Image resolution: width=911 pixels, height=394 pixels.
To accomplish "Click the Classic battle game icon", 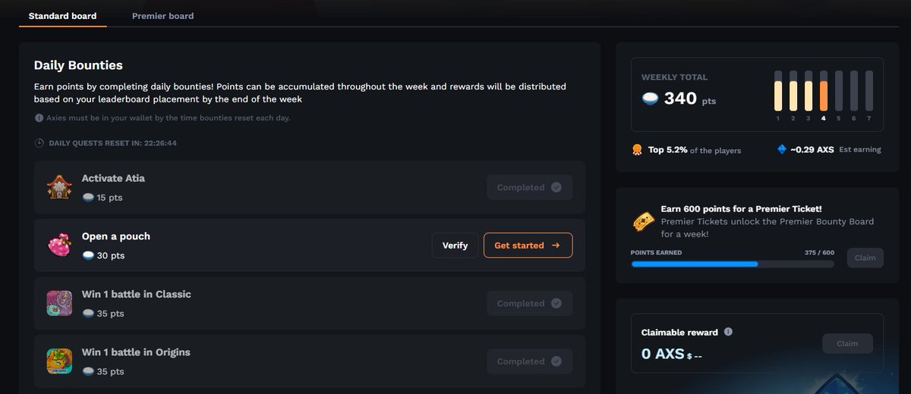I will [x=59, y=303].
